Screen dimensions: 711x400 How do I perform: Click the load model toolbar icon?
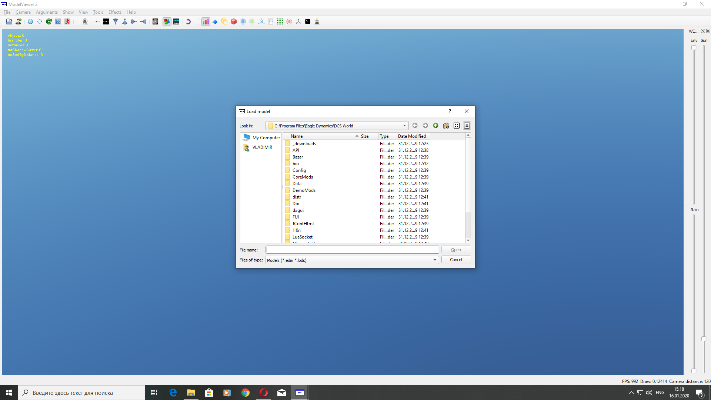click(x=9, y=21)
